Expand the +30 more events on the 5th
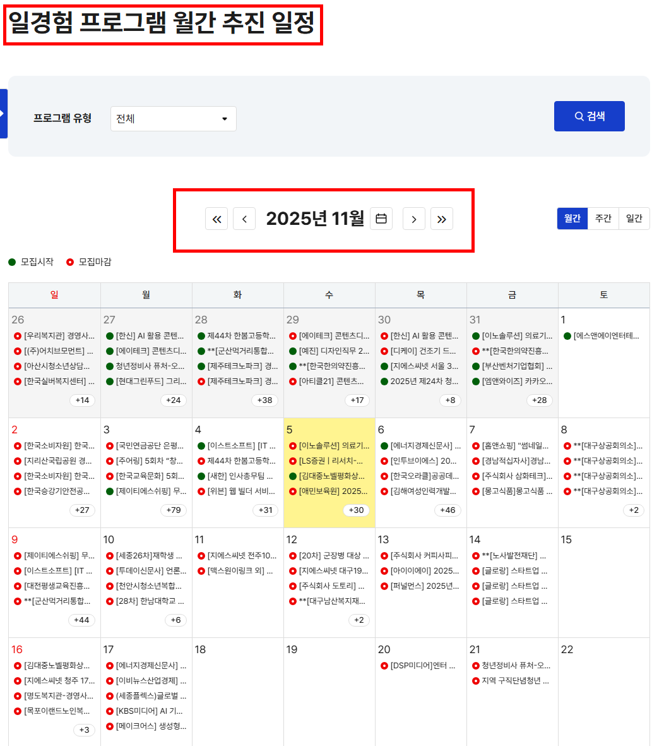 [357, 510]
